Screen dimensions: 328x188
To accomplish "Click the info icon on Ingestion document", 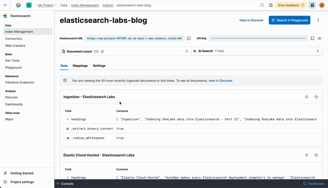I will (307, 97).
